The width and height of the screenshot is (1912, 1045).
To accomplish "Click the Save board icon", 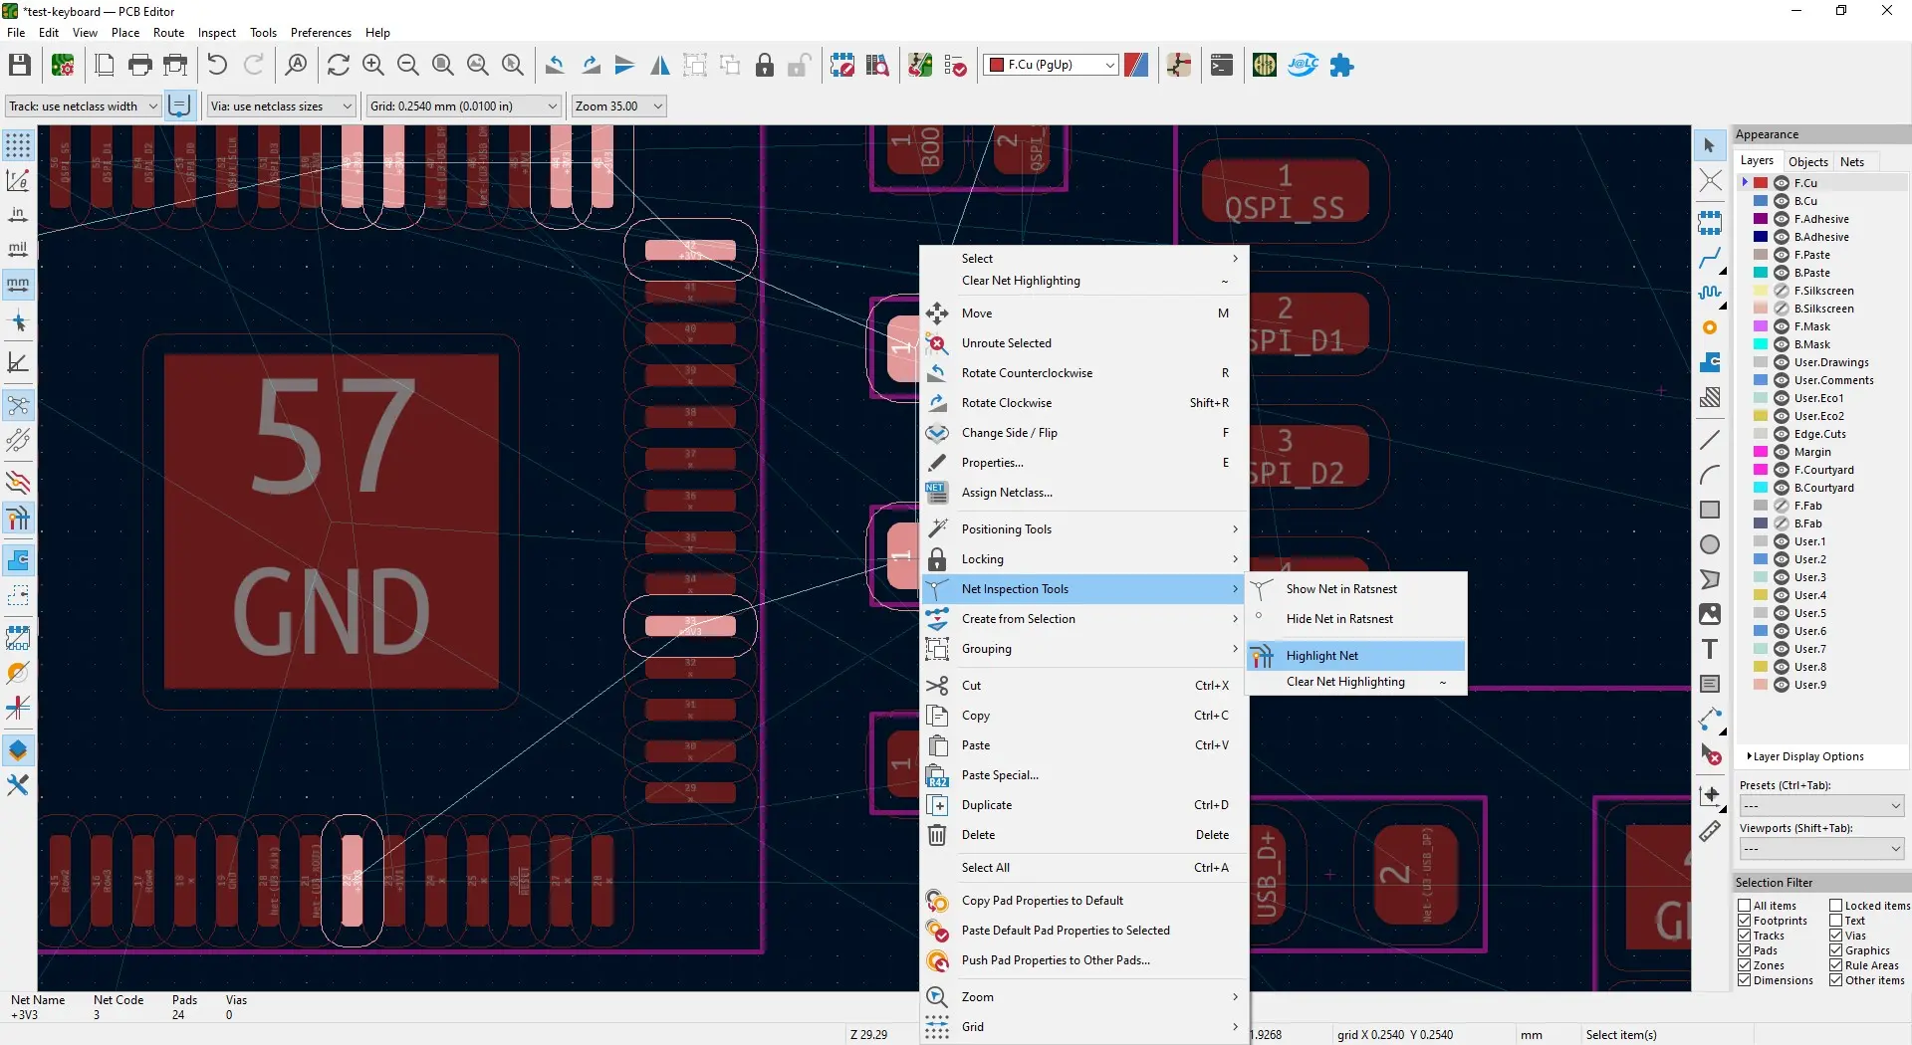I will coord(20,66).
